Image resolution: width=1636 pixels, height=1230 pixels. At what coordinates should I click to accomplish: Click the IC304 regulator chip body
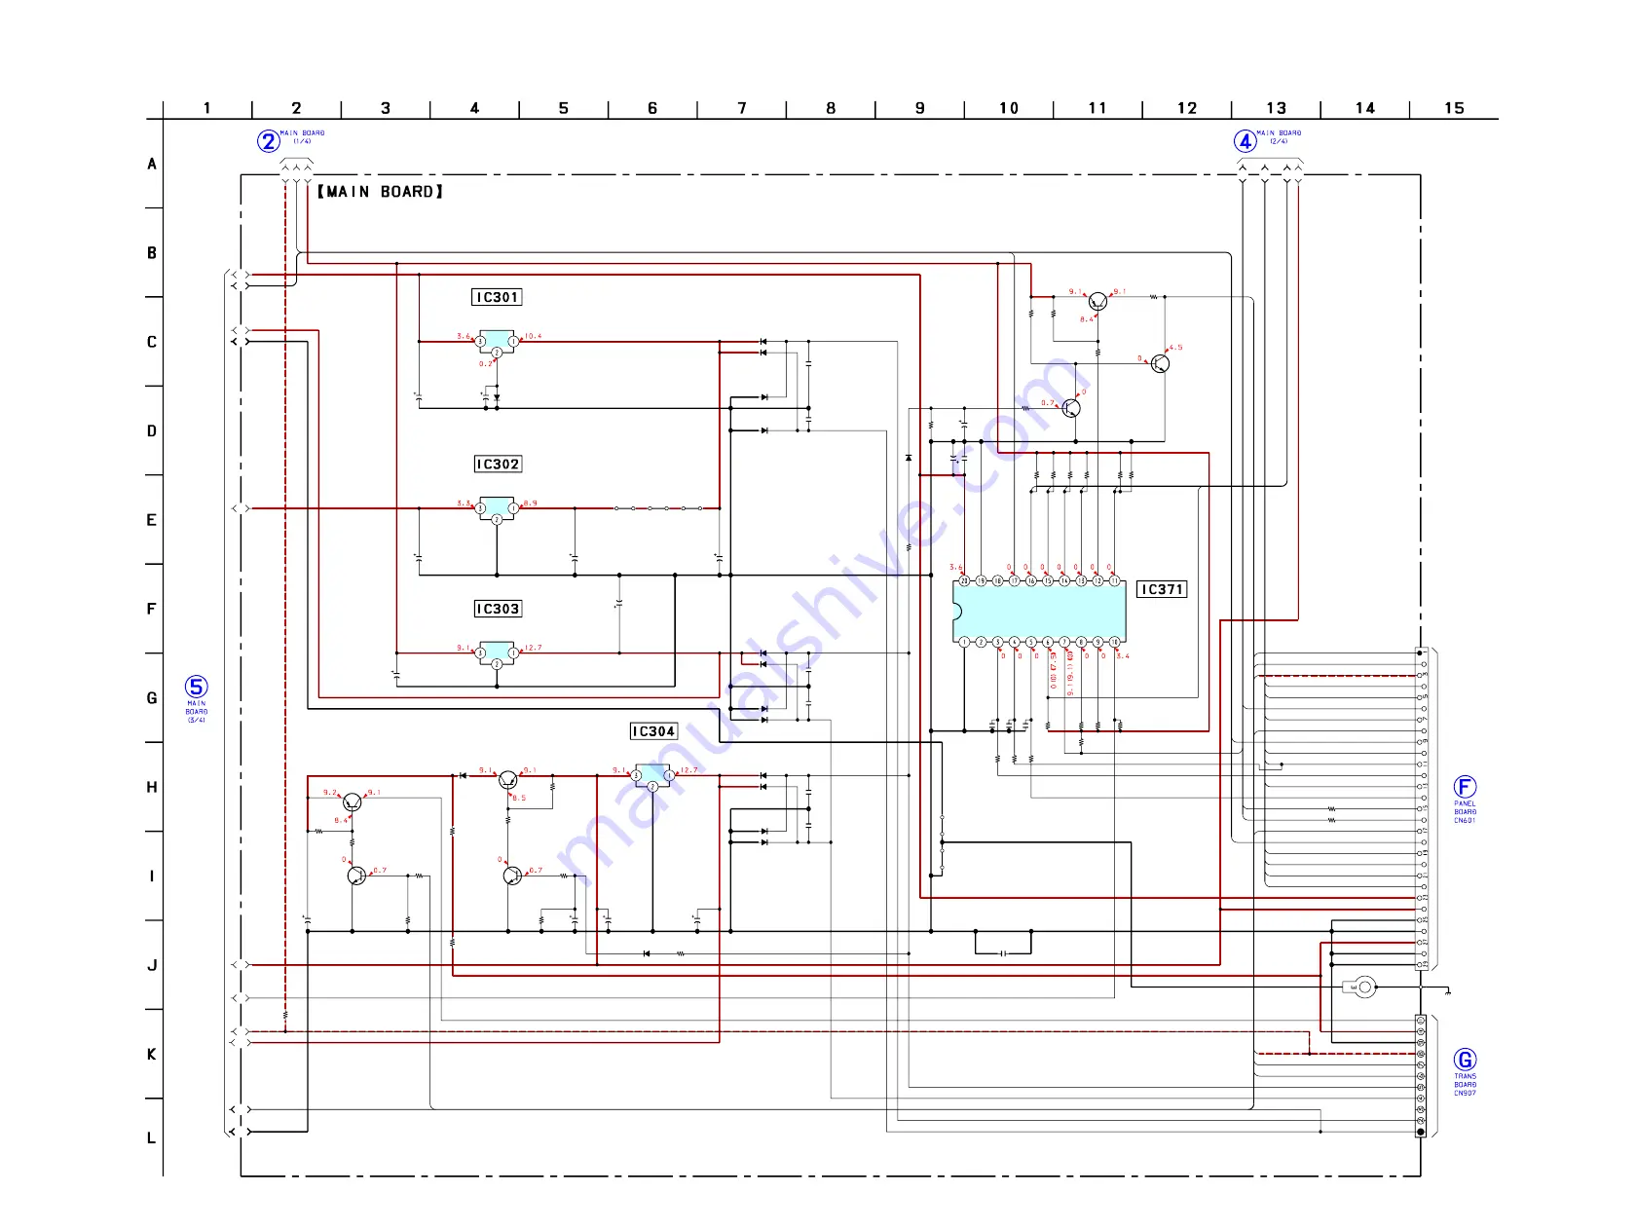(x=652, y=775)
